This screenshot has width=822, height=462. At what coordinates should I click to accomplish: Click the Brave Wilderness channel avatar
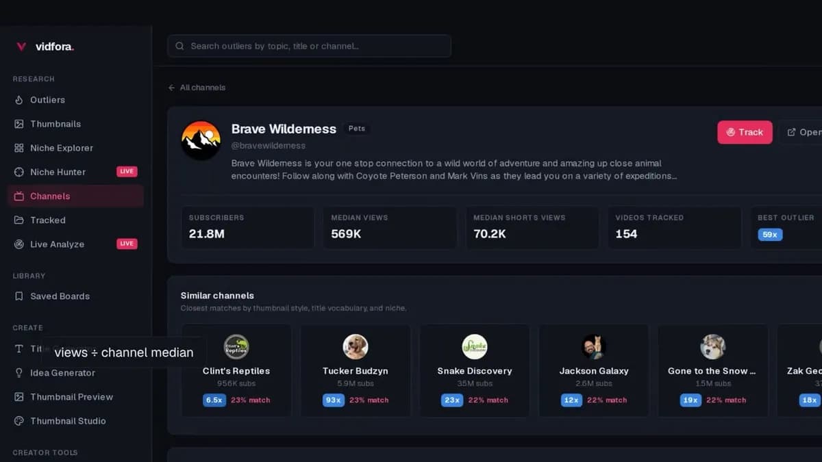click(x=201, y=140)
